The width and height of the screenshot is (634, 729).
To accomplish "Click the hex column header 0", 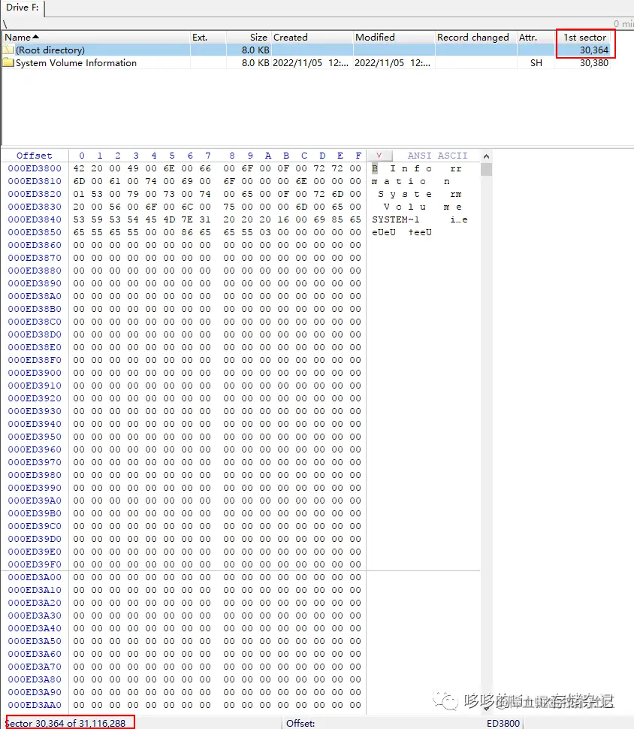I will 82,156.
